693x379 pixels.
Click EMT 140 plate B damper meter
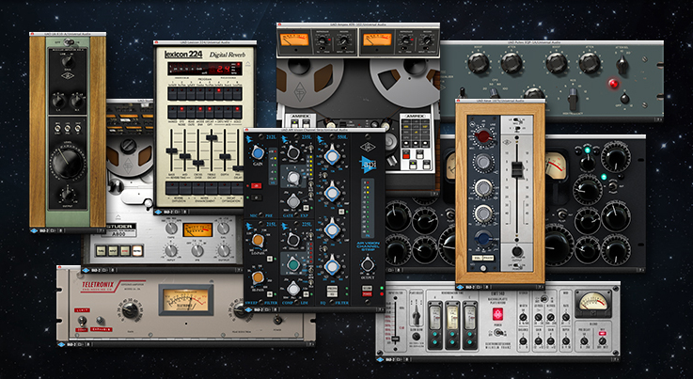(452, 318)
